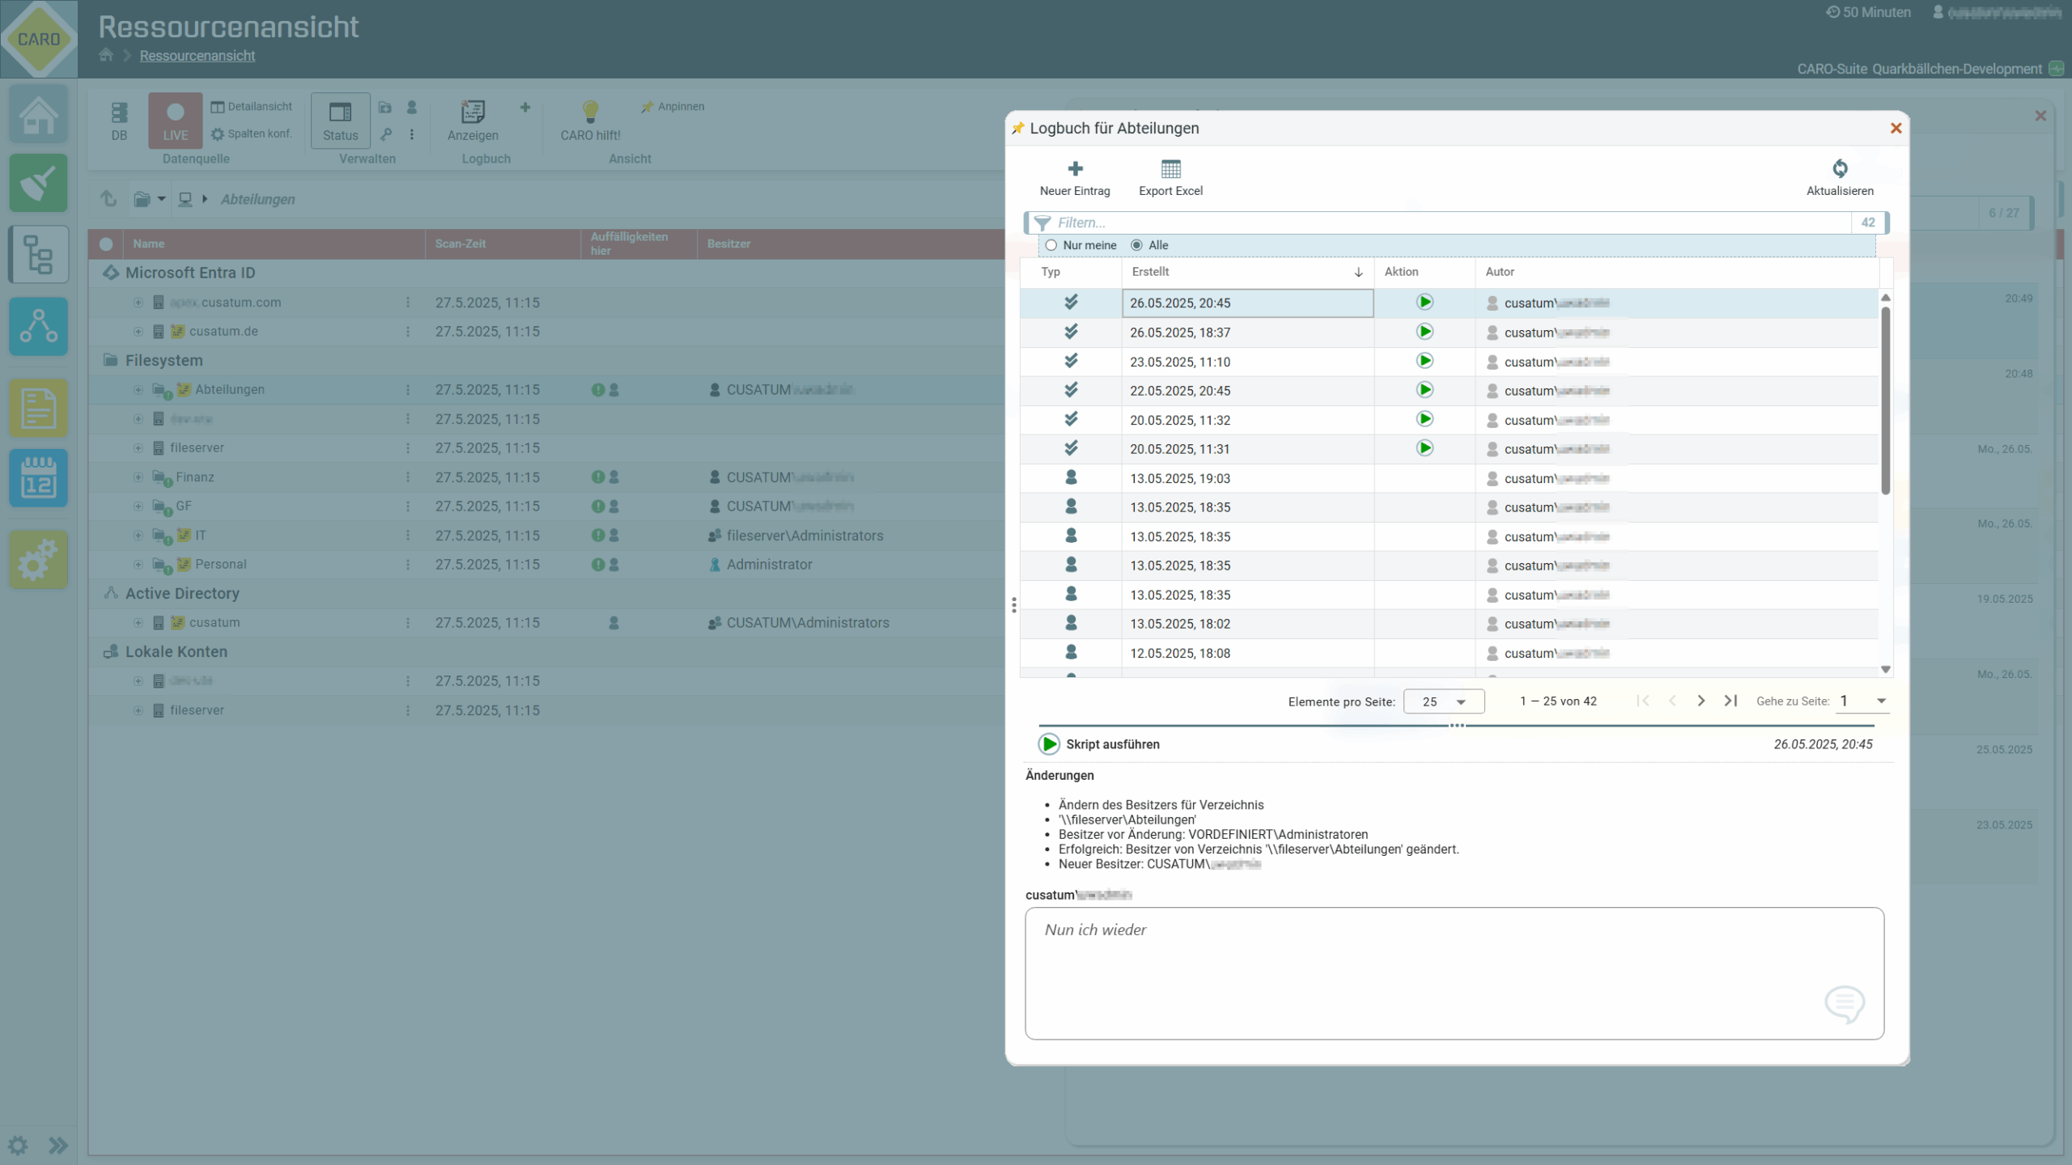Expand the Personal tree row
2072x1165 pixels.
[x=138, y=565]
